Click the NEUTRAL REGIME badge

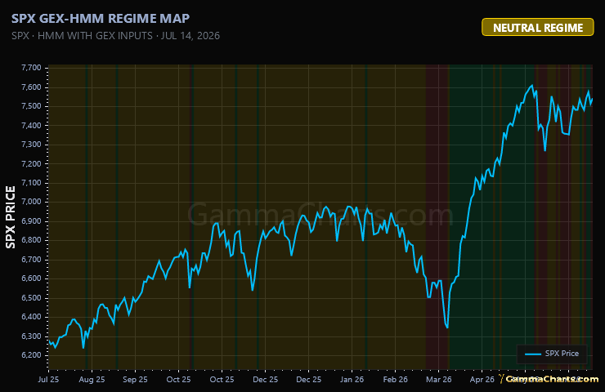pyautogui.click(x=537, y=28)
